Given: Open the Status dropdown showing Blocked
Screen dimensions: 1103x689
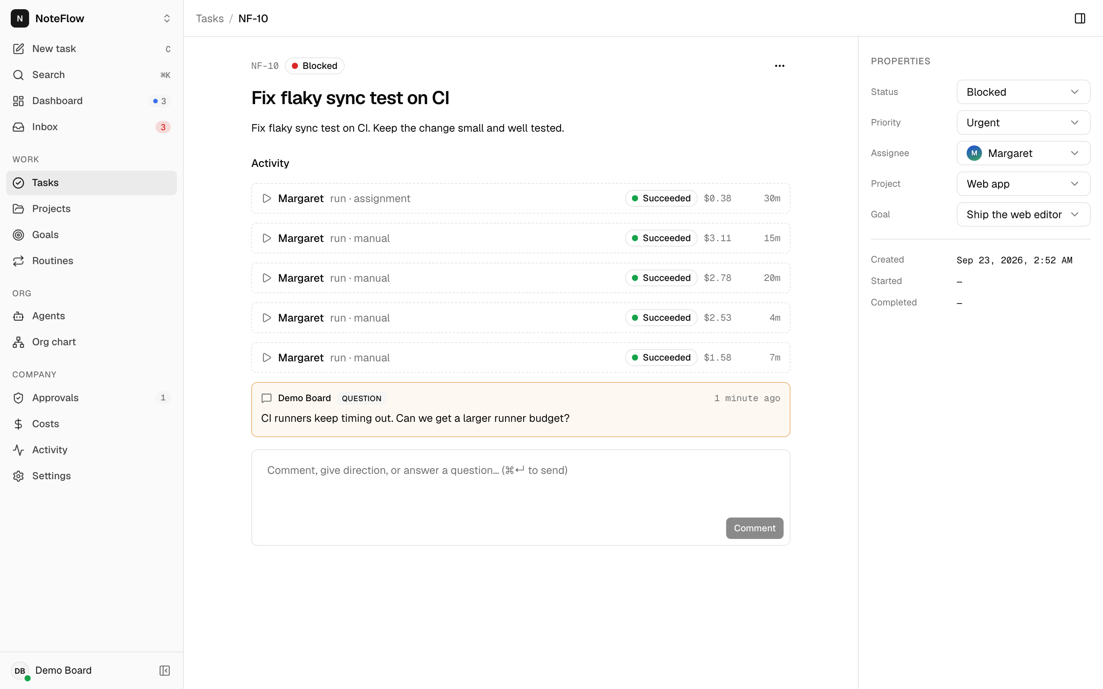Looking at the screenshot, I should (1023, 92).
